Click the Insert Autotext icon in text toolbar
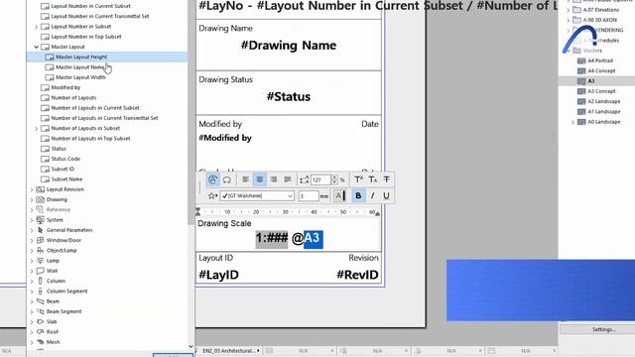635x357 pixels. pyautogui.click(x=212, y=179)
